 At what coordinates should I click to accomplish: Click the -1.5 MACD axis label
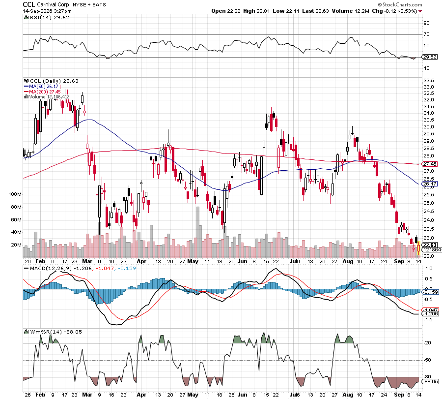(428, 320)
